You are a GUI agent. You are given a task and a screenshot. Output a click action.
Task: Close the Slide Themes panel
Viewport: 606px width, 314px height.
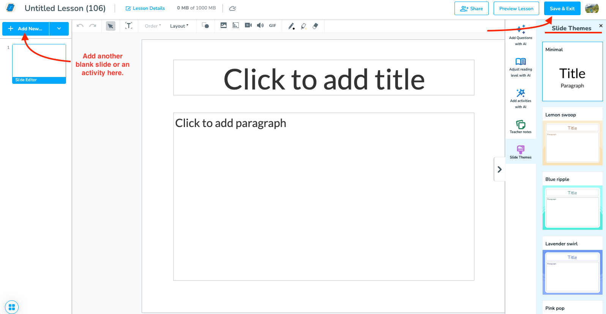[x=601, y=26]
